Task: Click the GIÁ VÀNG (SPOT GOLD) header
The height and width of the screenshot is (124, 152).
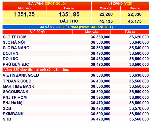Action: coord(47,4)
